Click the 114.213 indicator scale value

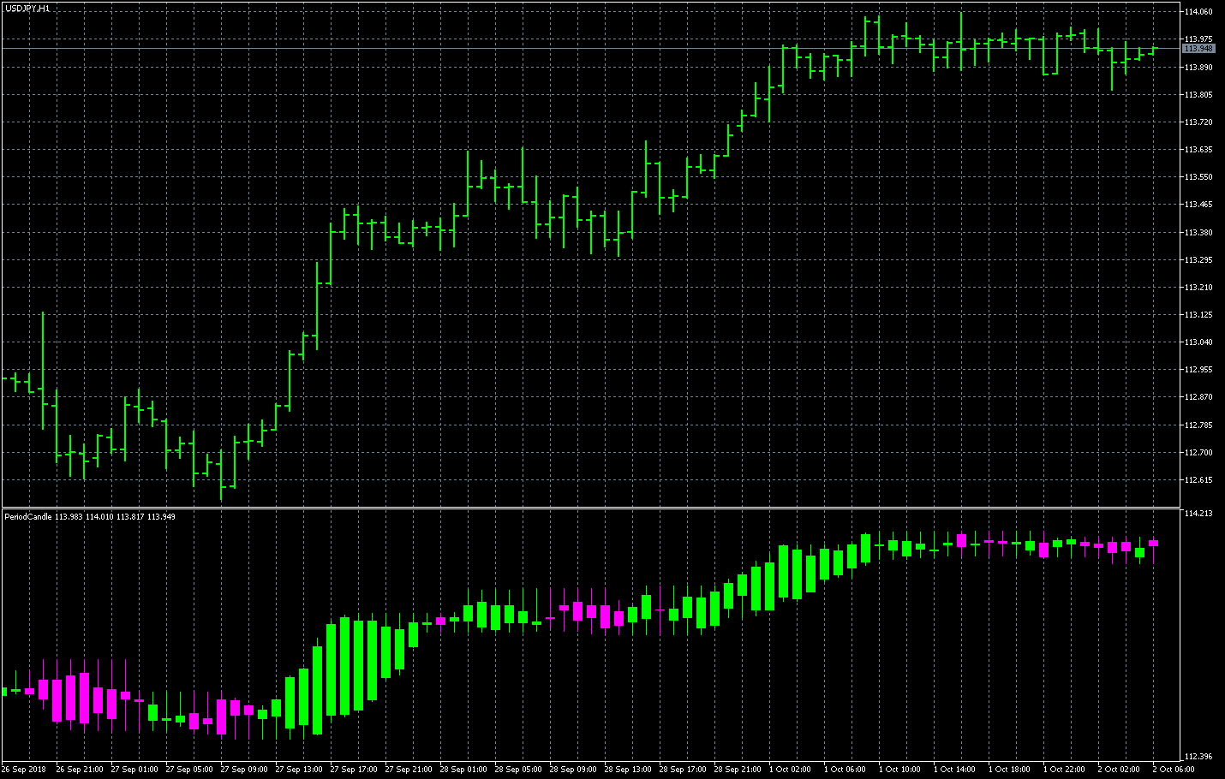[1198, 514]
